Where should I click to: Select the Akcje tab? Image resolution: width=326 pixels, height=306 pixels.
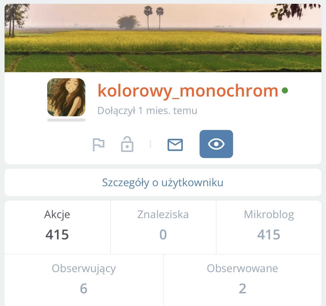coord(57,227)
